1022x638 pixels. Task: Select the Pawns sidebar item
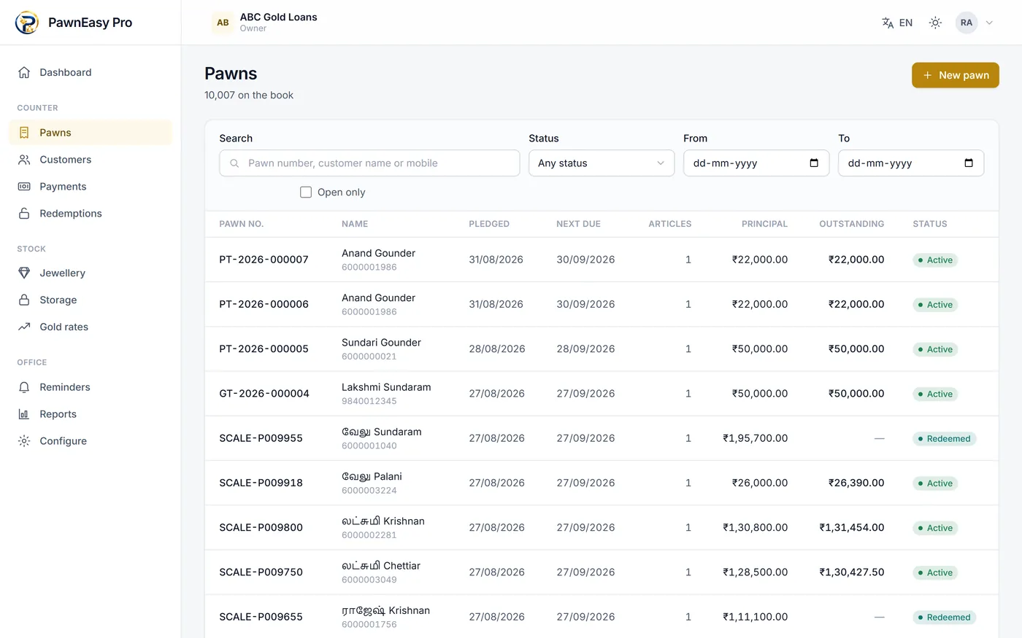[x=91, y=133]
